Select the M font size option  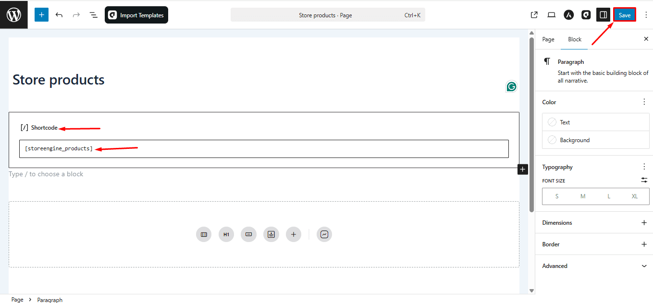pyautogui.click(x=582, y=196)
